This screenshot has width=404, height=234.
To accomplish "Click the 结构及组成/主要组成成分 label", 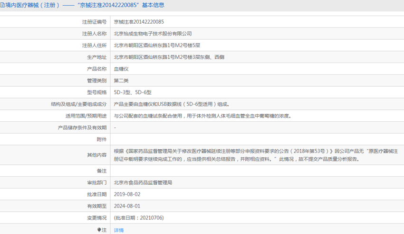I will coord(78,104).
